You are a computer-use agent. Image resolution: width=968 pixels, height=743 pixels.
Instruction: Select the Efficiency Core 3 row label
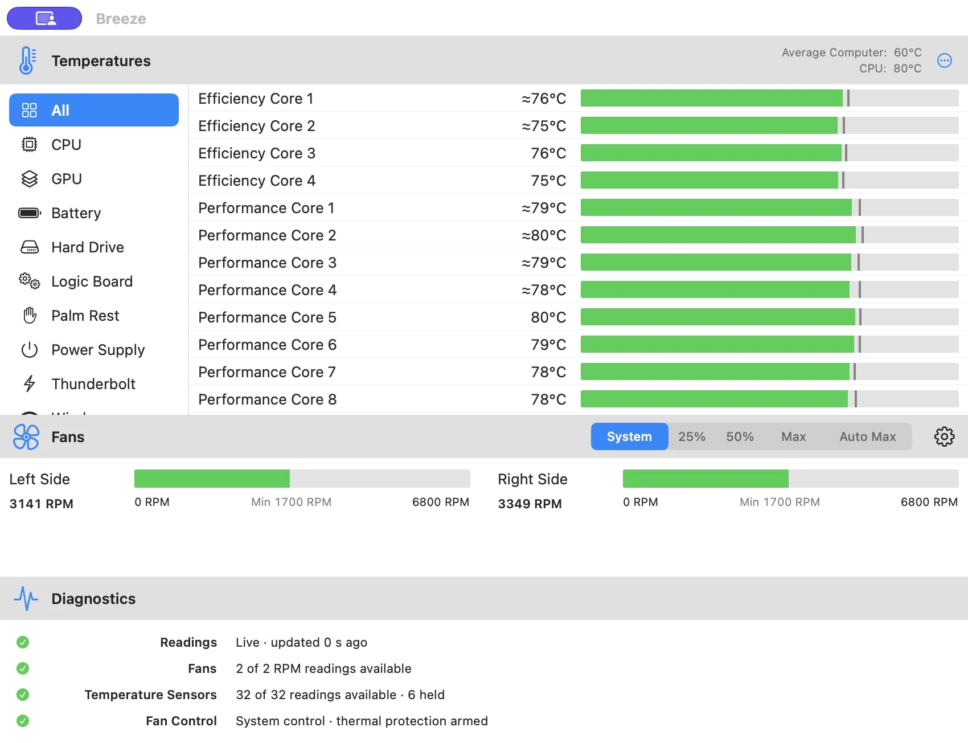coord(257,153)
